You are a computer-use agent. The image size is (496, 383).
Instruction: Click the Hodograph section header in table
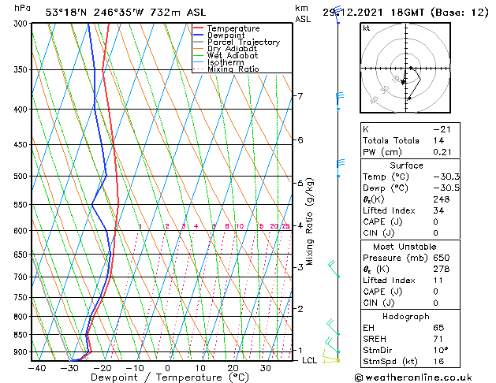(x=407, y=316)
